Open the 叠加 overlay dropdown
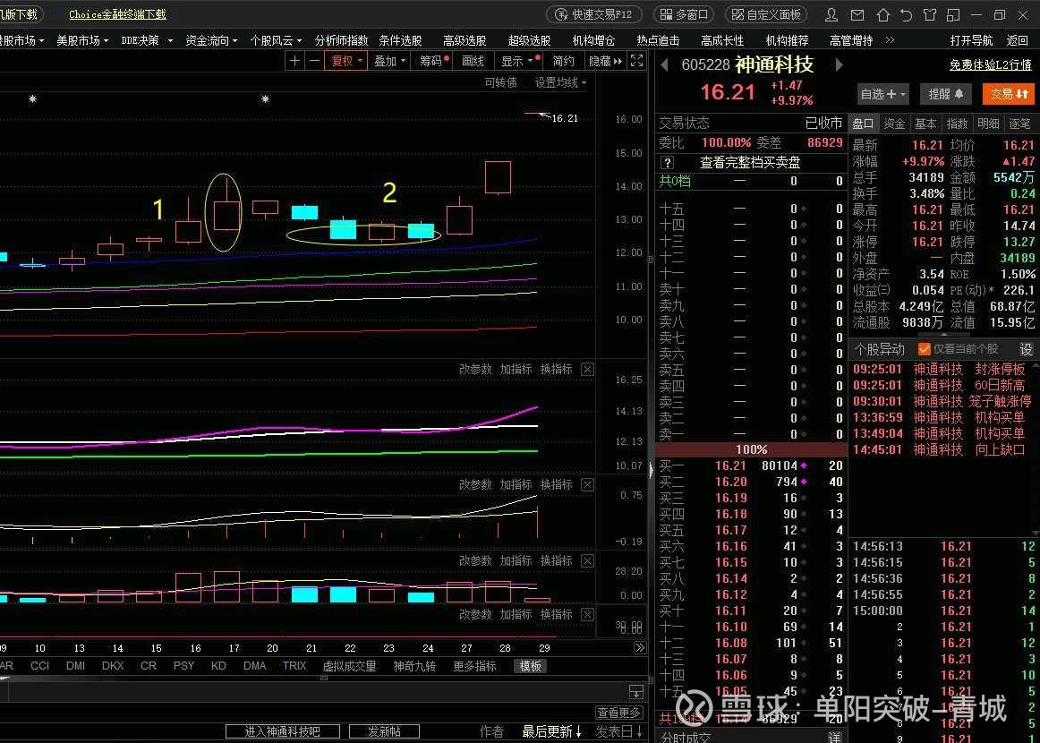 [x=387, y=60]
